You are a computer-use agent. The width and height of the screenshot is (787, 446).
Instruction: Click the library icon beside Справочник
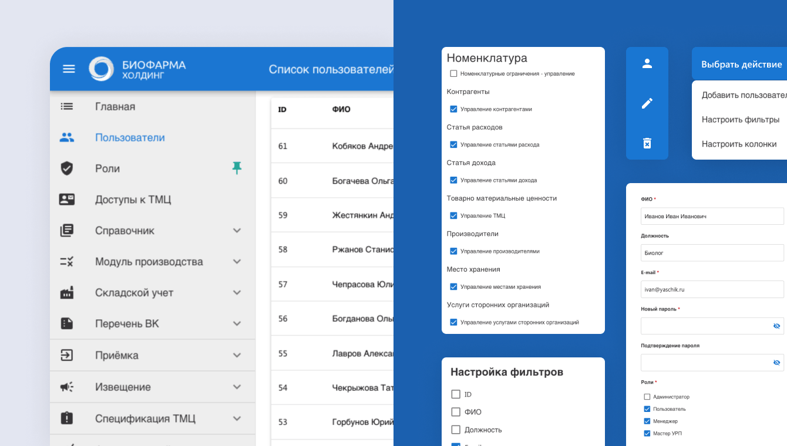pos(67,231)
